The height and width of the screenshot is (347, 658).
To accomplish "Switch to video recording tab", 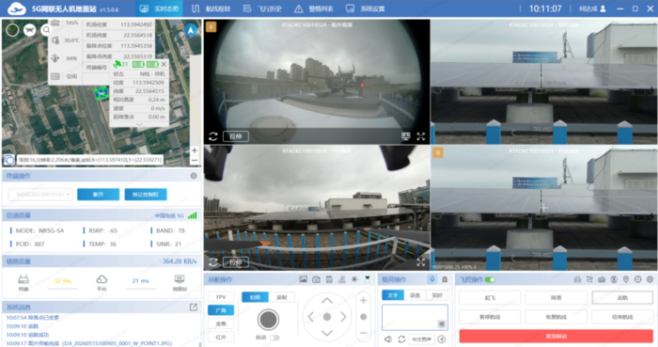I will (x=282, y=297).
